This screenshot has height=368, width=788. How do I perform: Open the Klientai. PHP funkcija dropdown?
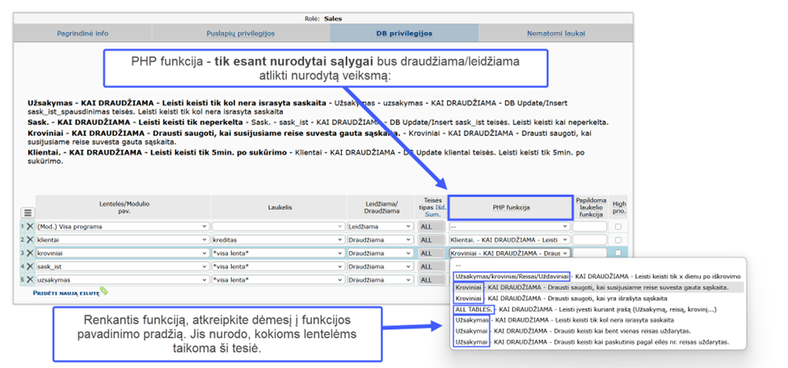[x=510, y=240]
